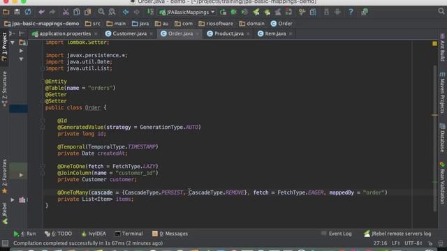This screenshot has width=447, height=251.
Task: Click the Debug bug icon
Action: [x=234, y=12]
